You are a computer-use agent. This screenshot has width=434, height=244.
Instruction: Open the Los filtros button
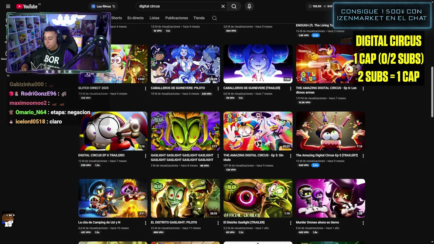[x=103, y=6]
